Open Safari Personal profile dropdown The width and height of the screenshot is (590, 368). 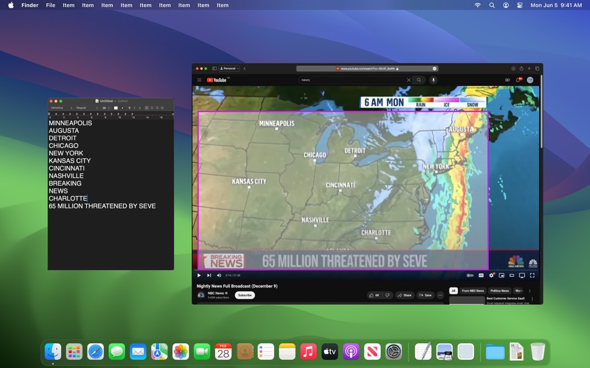click(230, 68)
